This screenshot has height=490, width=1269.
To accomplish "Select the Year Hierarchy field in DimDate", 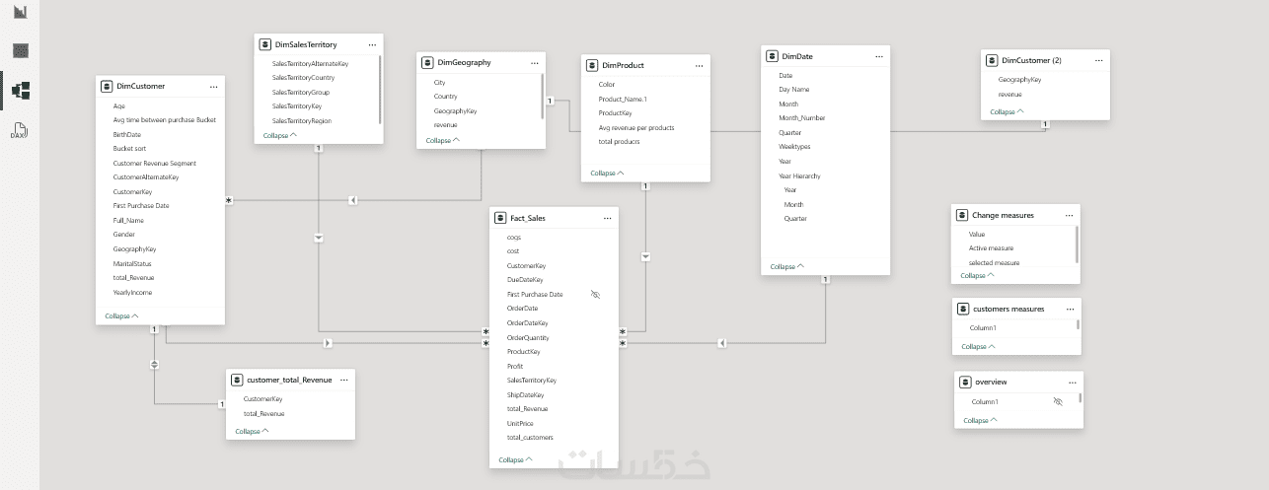I will tap(799, 175).
